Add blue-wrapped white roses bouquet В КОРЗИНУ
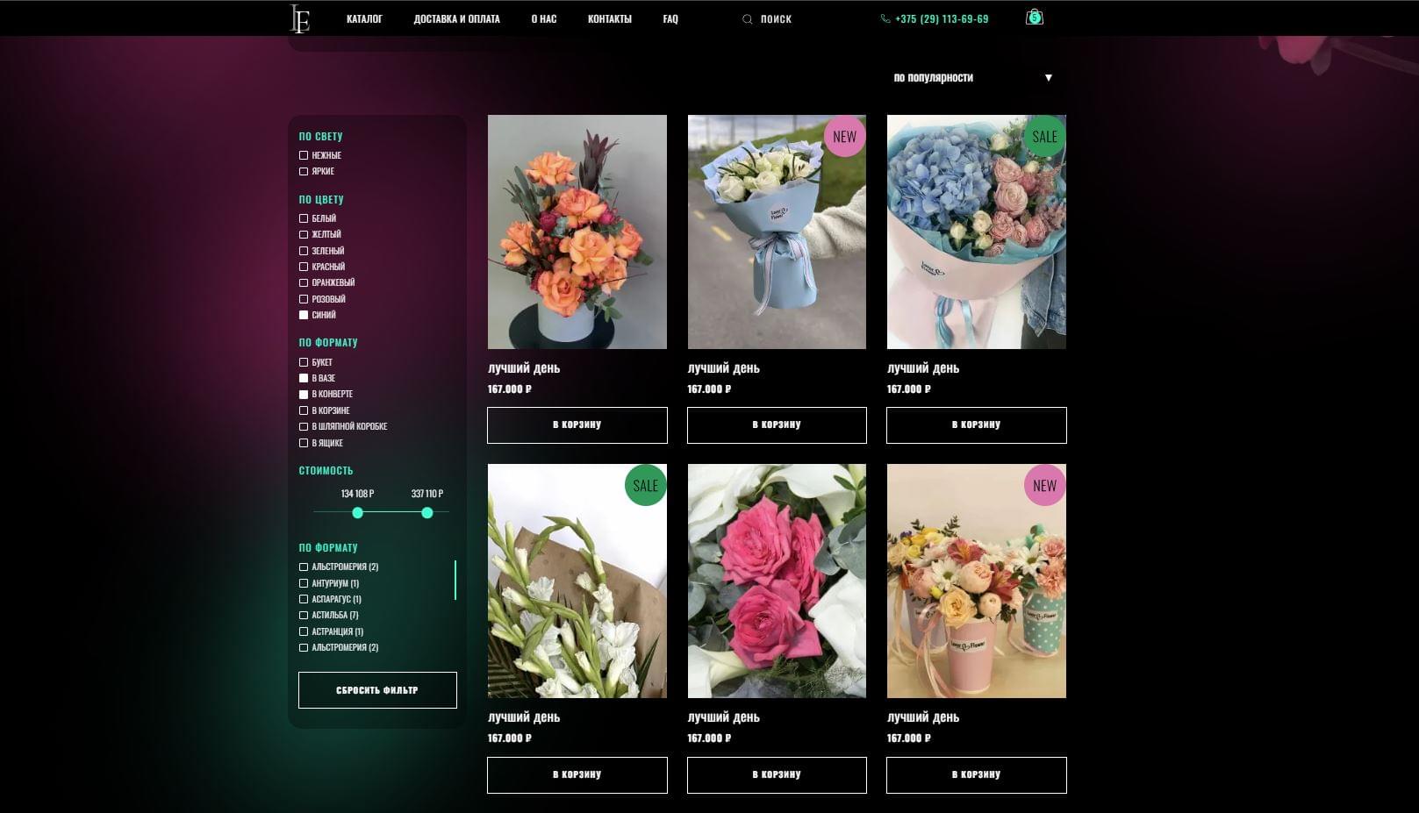This screenshot has height=813, width=1419. pos(777,424)
